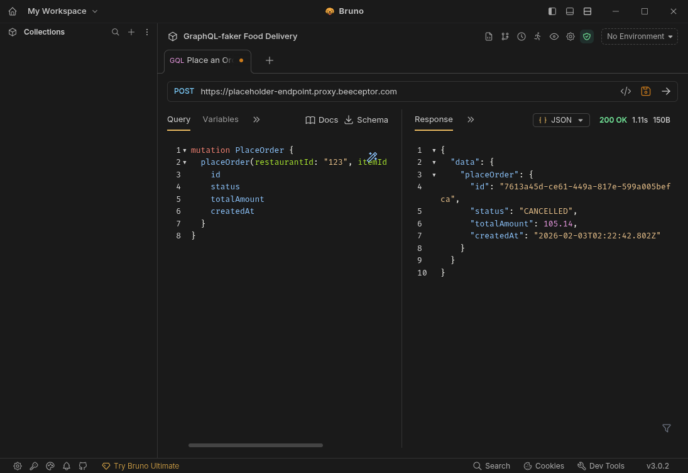Open the collection settings gear icon

coord(571,36)
